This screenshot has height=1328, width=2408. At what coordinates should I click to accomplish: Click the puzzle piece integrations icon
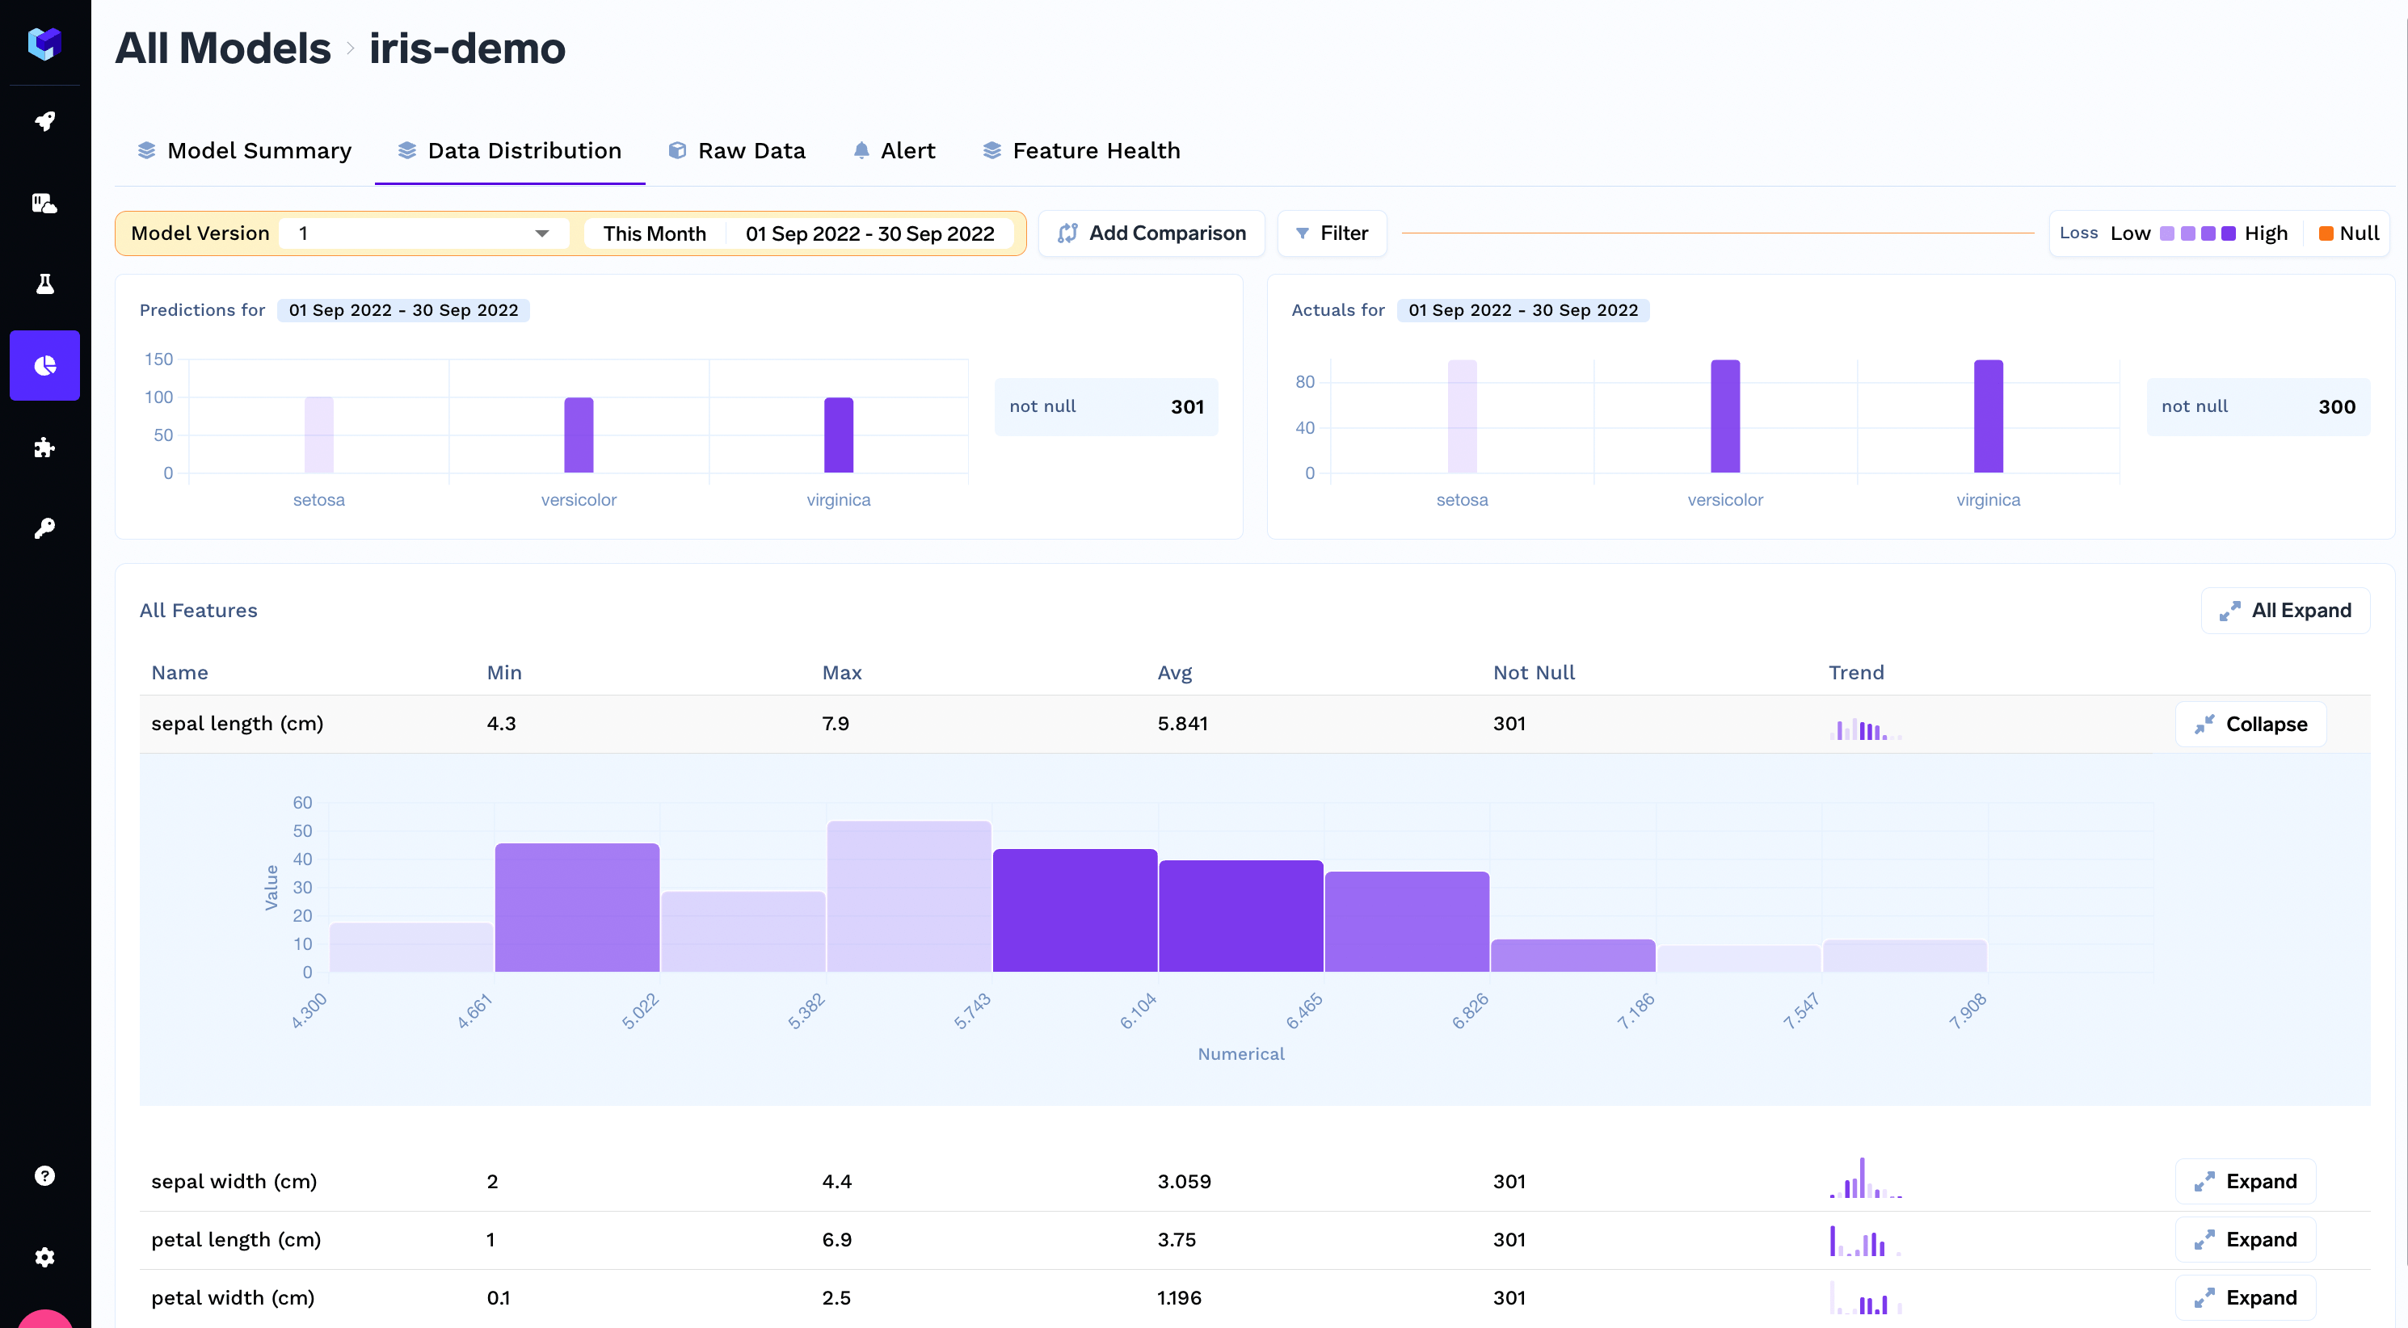point(44,448)
